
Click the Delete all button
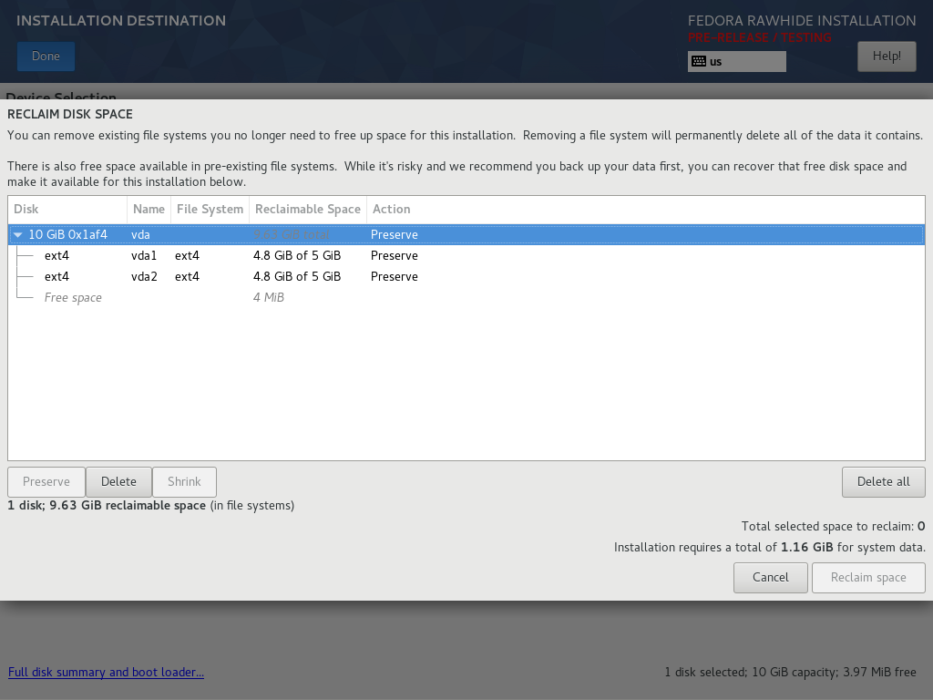click(884, 481)
